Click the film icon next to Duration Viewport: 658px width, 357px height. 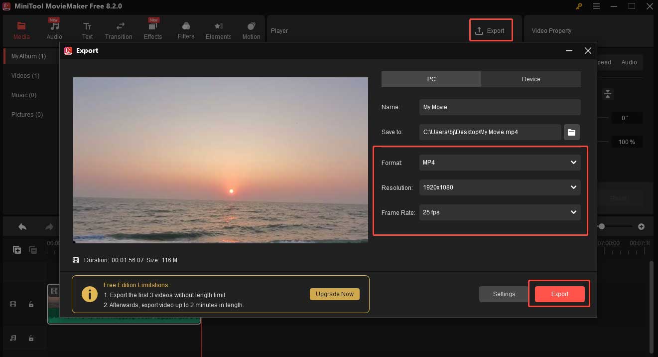click(x=76, y=260)
